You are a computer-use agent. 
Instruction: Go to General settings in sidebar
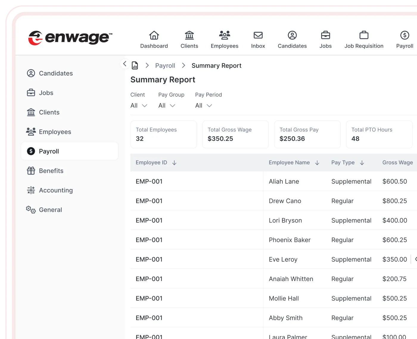tap(50, 210)
